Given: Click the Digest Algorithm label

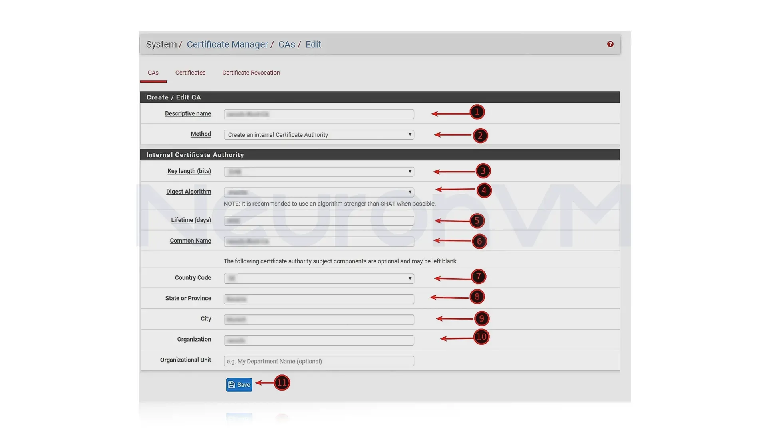Looking at the screenshot, I should pyautogui.click(x=189, y=192).
